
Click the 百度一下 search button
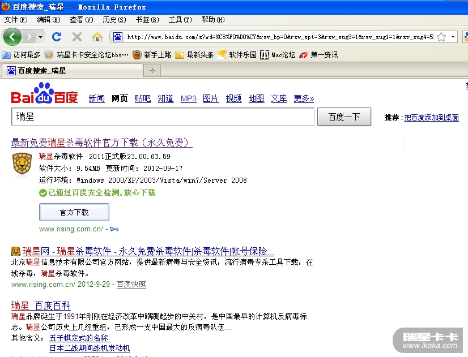pyautogui.click(x=344, y=117)
